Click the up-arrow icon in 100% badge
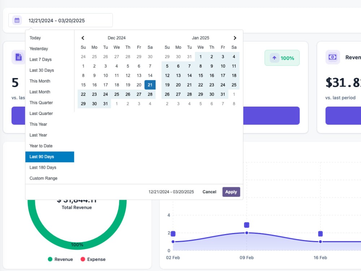This screenshot has width=361, height=271. 274,58
